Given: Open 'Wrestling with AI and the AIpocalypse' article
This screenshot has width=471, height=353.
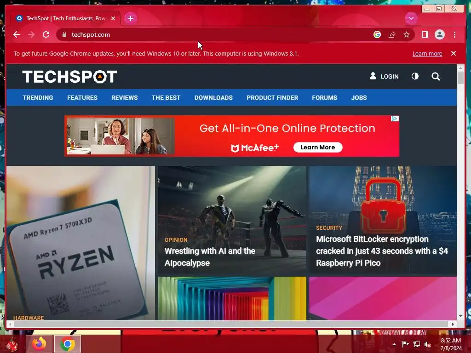Looking at the screenshot, I should coord(210,257).
